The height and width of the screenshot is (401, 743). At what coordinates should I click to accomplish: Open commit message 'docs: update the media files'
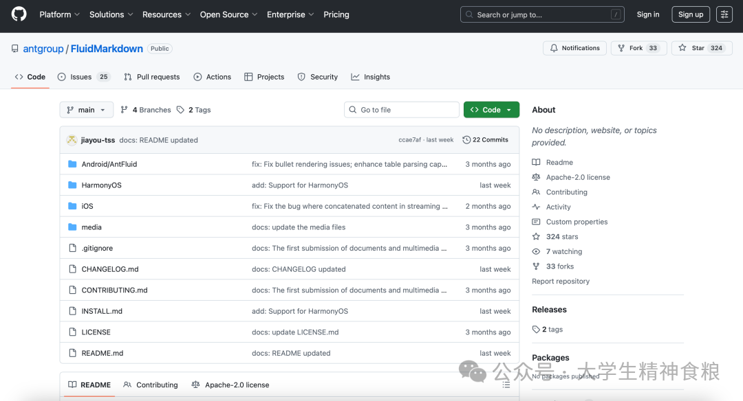[299, 227]
